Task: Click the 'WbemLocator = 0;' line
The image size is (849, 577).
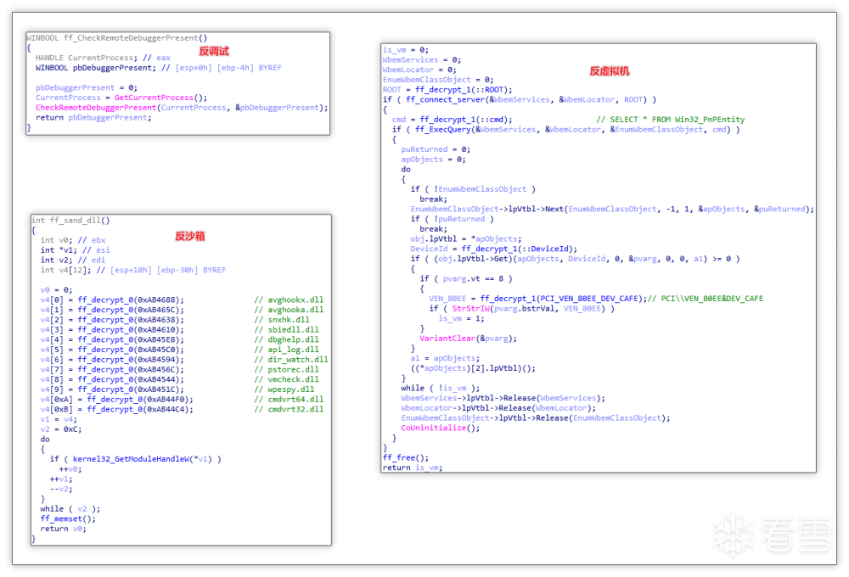Action: tap(419, 70)
